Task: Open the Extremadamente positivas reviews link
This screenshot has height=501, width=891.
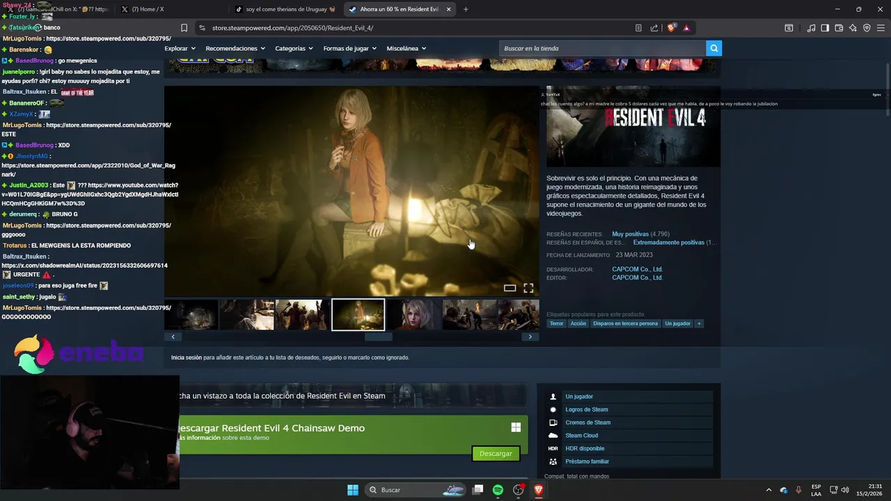Action: [x=668, y=243]
